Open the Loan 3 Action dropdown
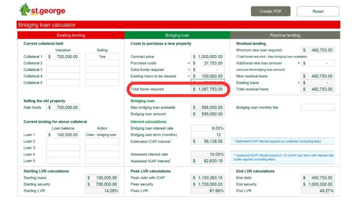Screen dimensions: 356x200 click(102, 148)
